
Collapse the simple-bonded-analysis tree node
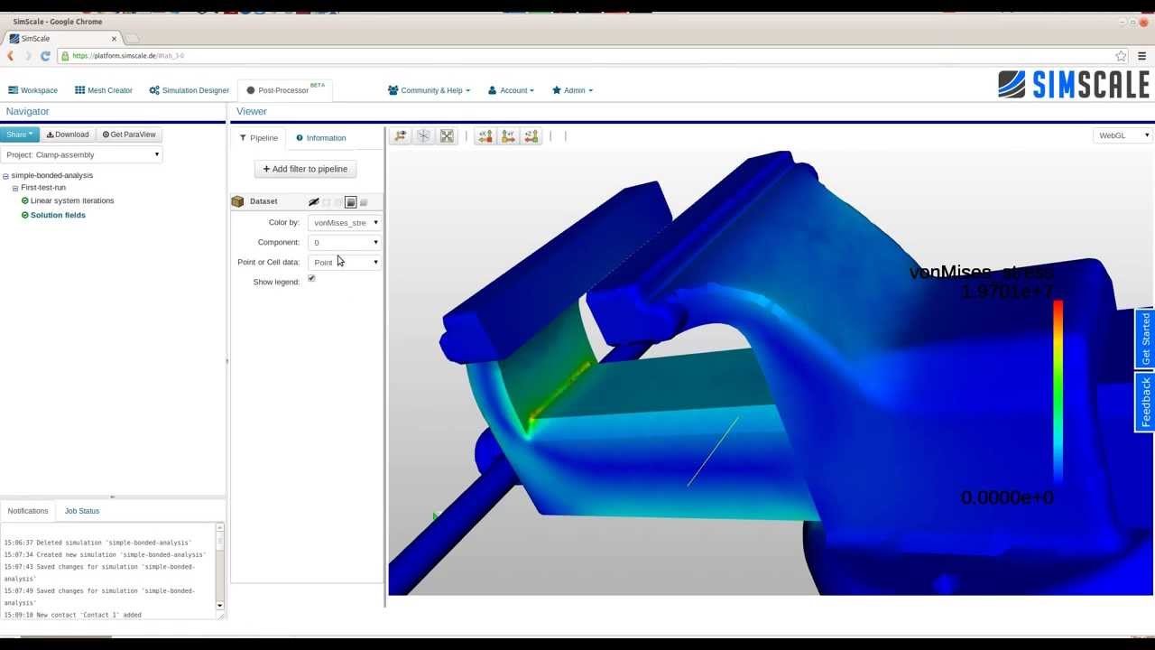(5, 176)
